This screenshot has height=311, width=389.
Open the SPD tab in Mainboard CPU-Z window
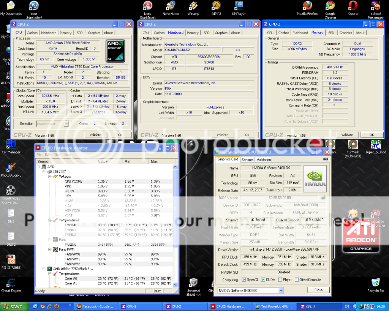click(206, 33)
